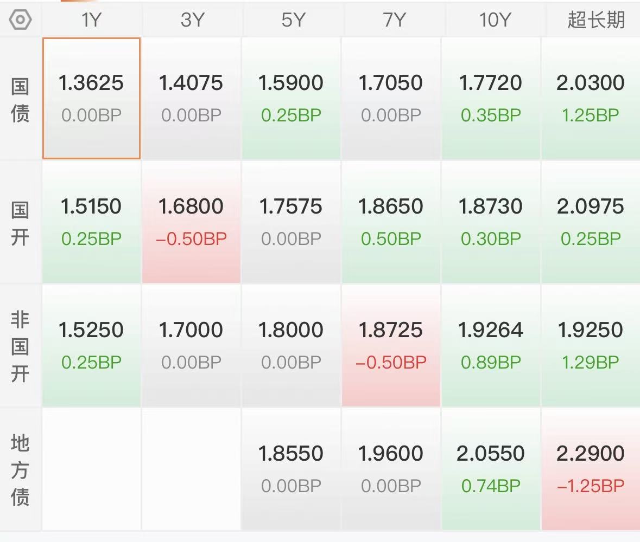
Task: Select the 国开 row label
Action: (20, 223)
